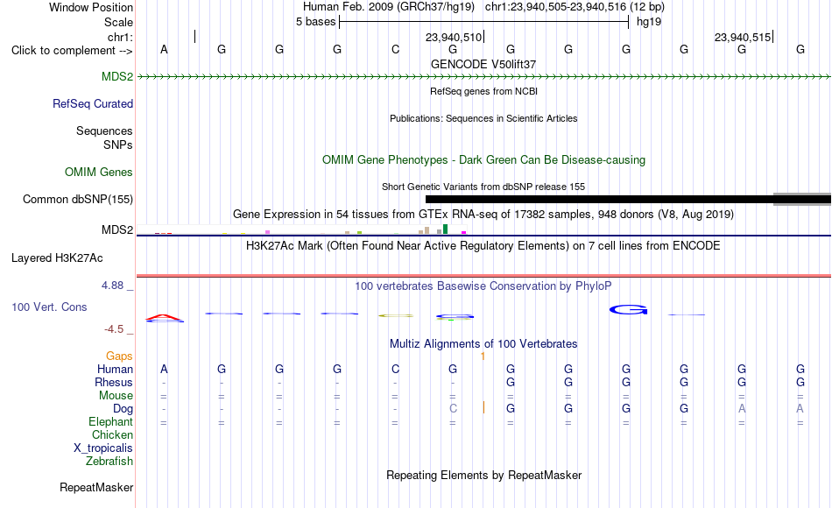This screenshot has height=508, width=832.
Task: Click the PhyloP Basewise Conservation title
Action: click(x=483, y=286)
